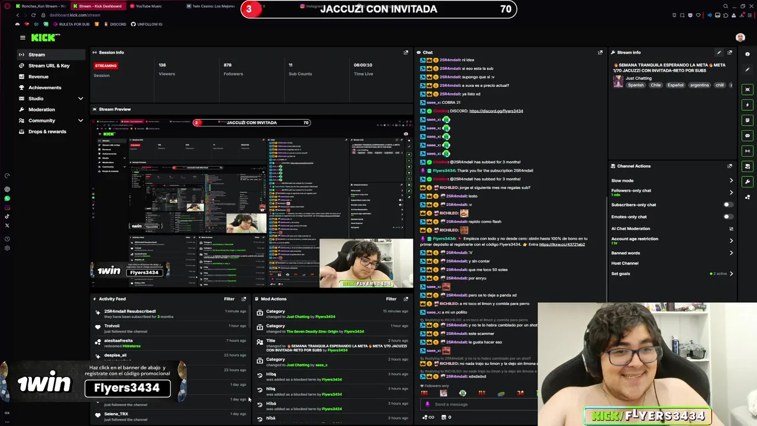Image resolution: width=757 pixels, height=426 pixels.
Task: Toggle mod actions widget in right toolbar
Action: (x=748, y=166)
